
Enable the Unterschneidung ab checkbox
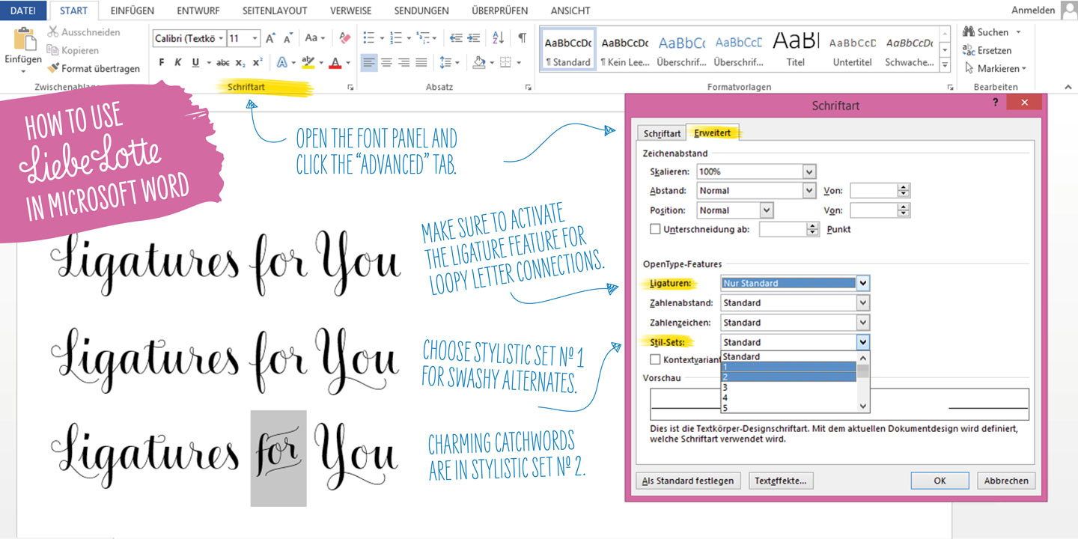tap(655, 230)
